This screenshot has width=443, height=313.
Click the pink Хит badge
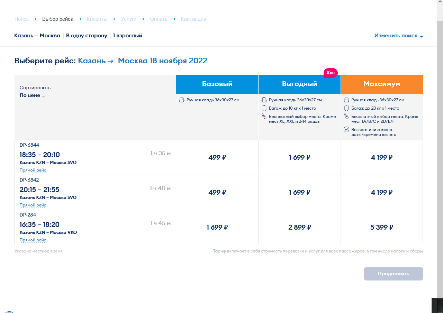331,73
